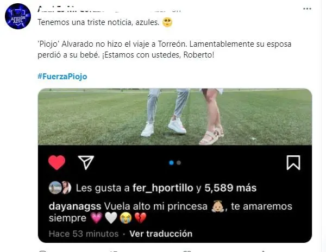326x252 pixels.
Task: Tap the red heart like icon
Action: [x=57, y=162]
